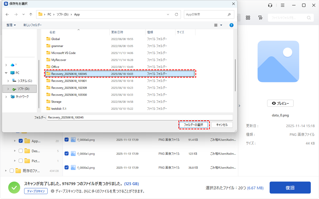Expand the システム (C:) tree node

[8, 81]
